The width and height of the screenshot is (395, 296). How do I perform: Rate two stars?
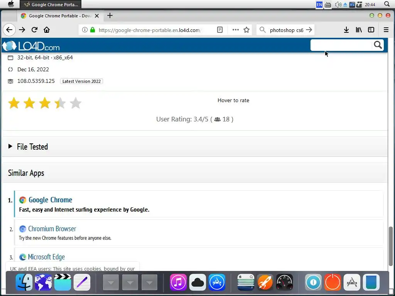pos(29,103)
